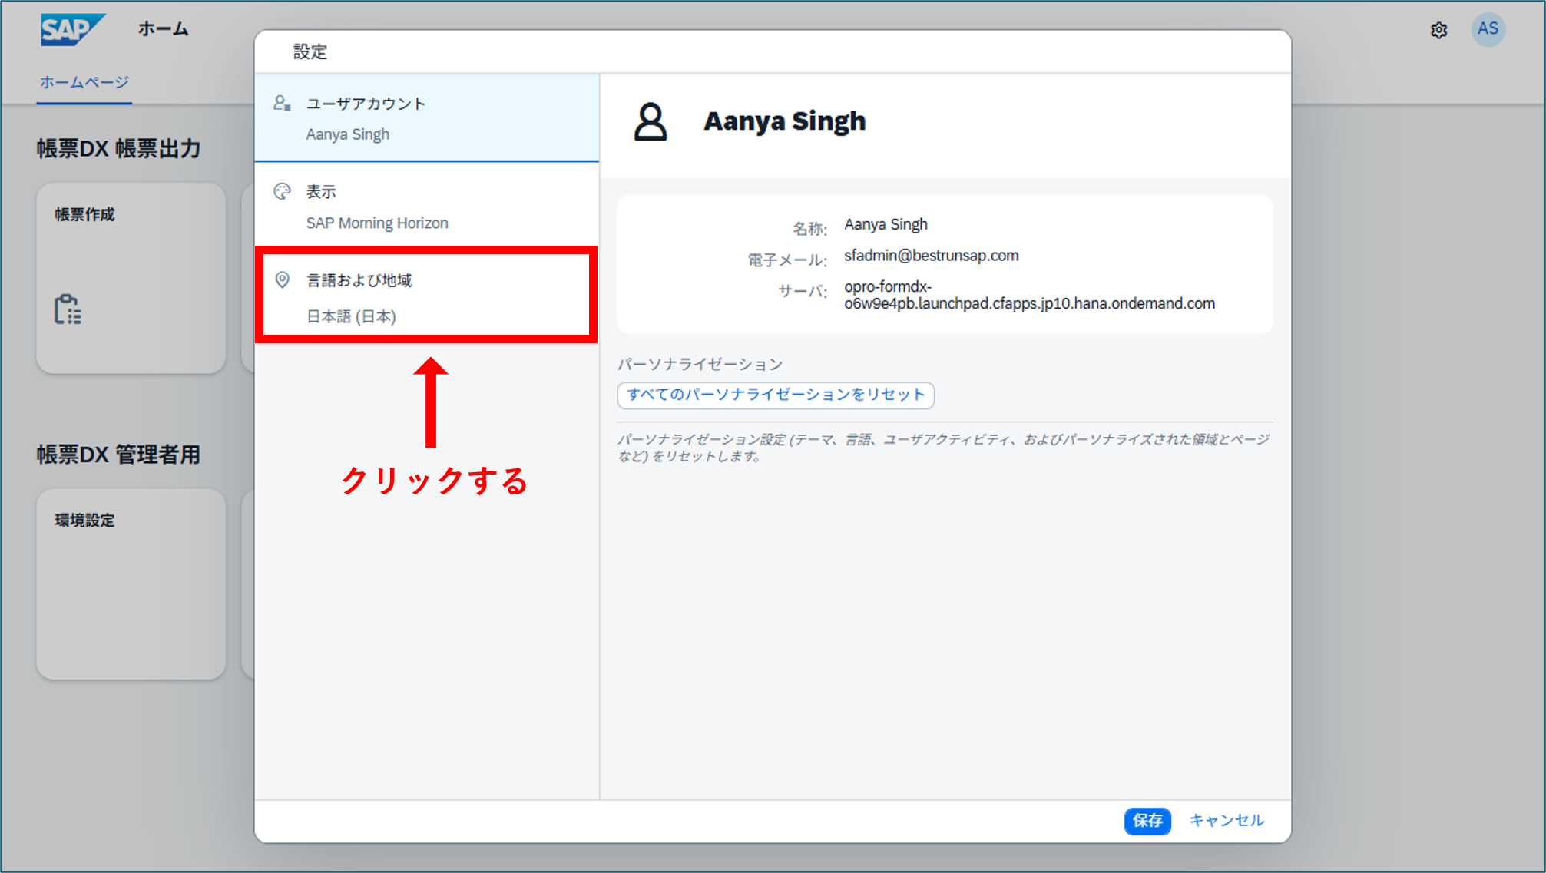Click the large profile icon beside Aanya Singh
1546x873 pixels.
click(650, 121)
